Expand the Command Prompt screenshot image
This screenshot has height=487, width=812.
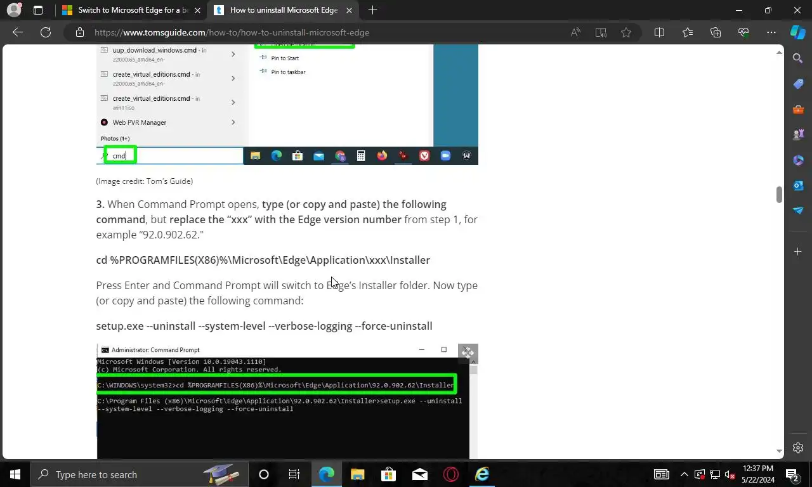click(x=468, y=353)
